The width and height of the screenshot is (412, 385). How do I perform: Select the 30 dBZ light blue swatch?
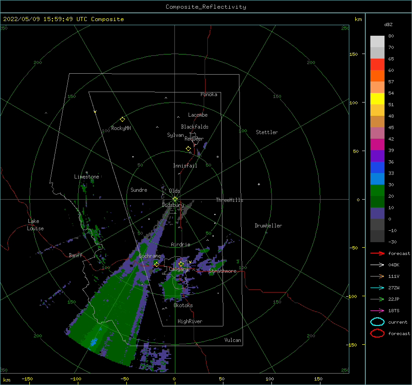377,179
